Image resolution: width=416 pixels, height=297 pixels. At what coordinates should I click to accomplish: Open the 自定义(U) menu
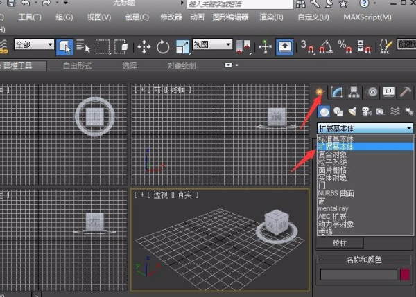click(313, 17)
